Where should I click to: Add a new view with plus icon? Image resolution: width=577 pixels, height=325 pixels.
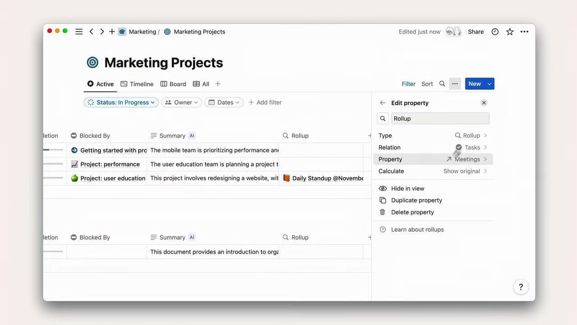[x=218, y=84]
